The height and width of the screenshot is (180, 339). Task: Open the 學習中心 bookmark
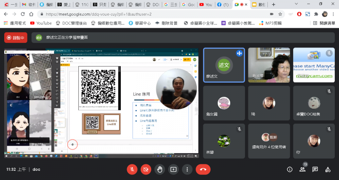(x=140, y=23)
